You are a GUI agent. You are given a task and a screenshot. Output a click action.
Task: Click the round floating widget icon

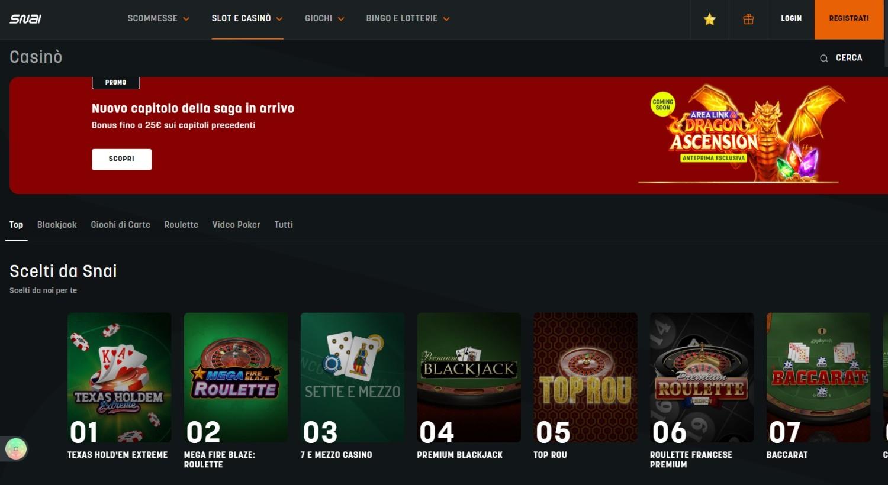pos(16,449)
